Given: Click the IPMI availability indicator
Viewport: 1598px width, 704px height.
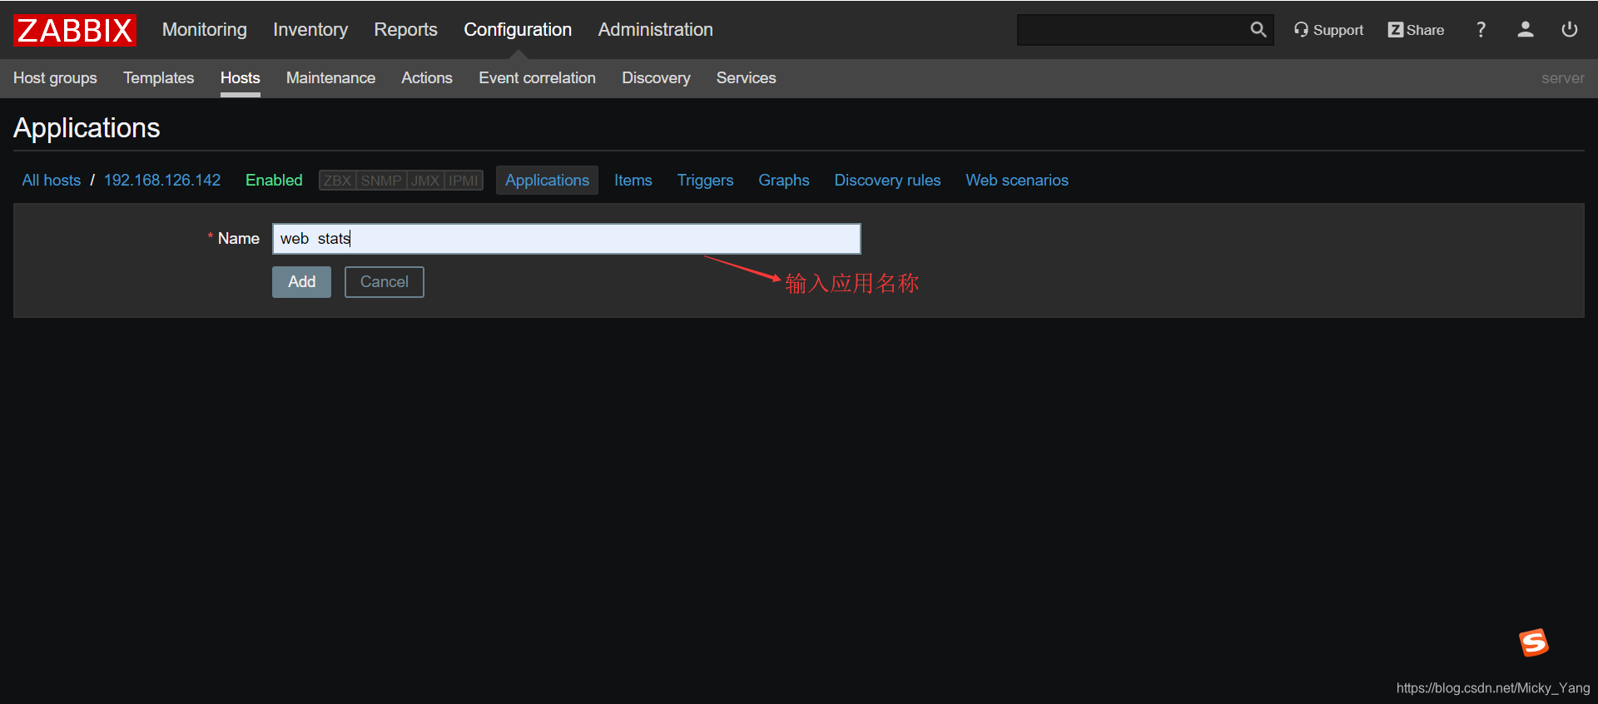Looking at the screenshot, I should tap(464, 181).
